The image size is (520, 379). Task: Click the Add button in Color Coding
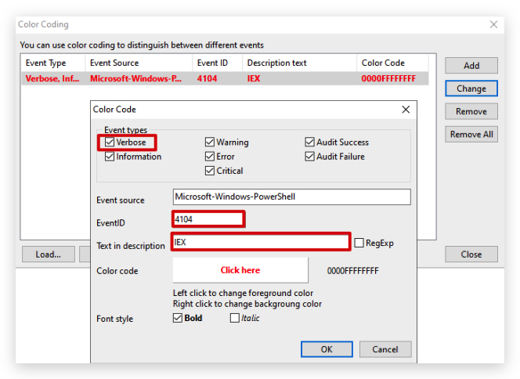[471, 65]
